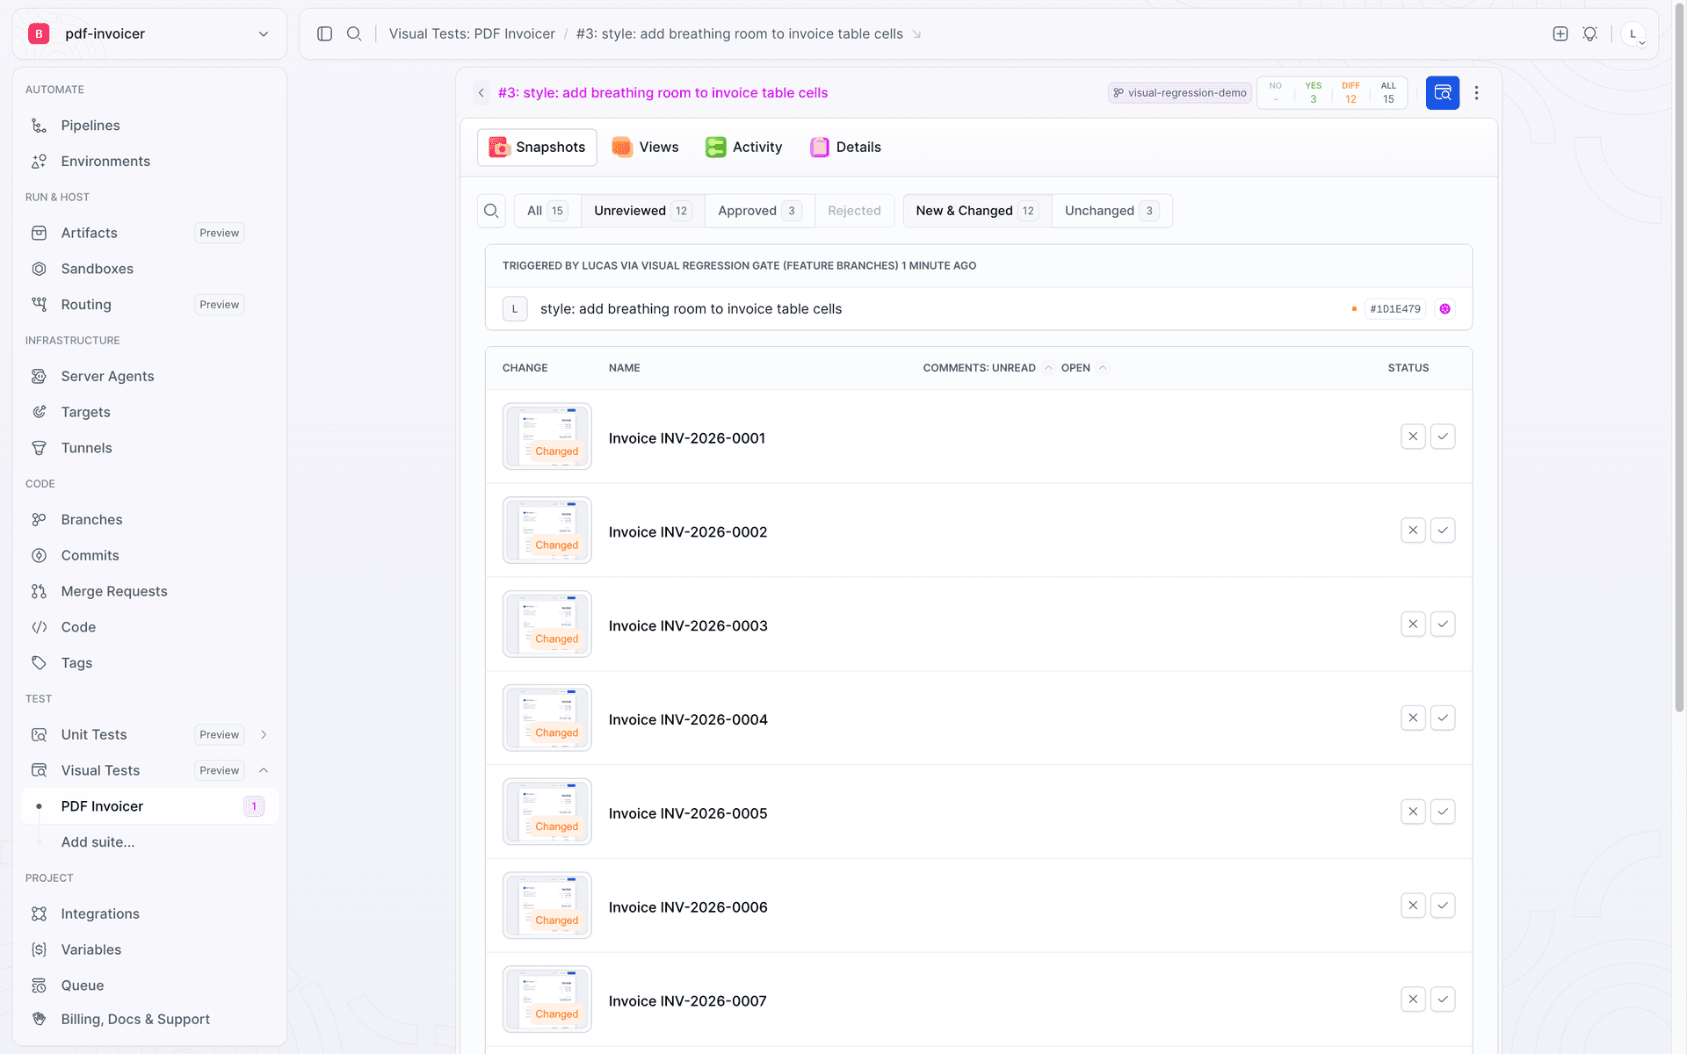Image resolution: width=1687 pixels, height=1054 pixels.
Task: Click the DIFF 12 counter
Action: pyautogui.click(x=1350, y=93)
